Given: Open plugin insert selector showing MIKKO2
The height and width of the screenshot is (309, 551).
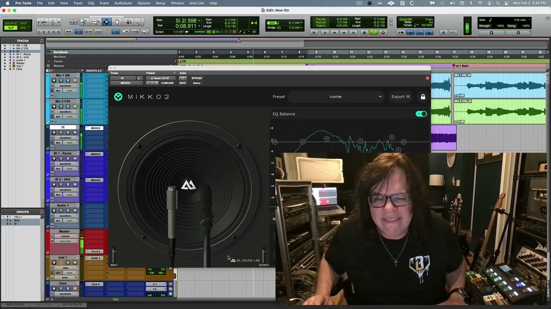Looking at the screenshot, I should point(127,83).
